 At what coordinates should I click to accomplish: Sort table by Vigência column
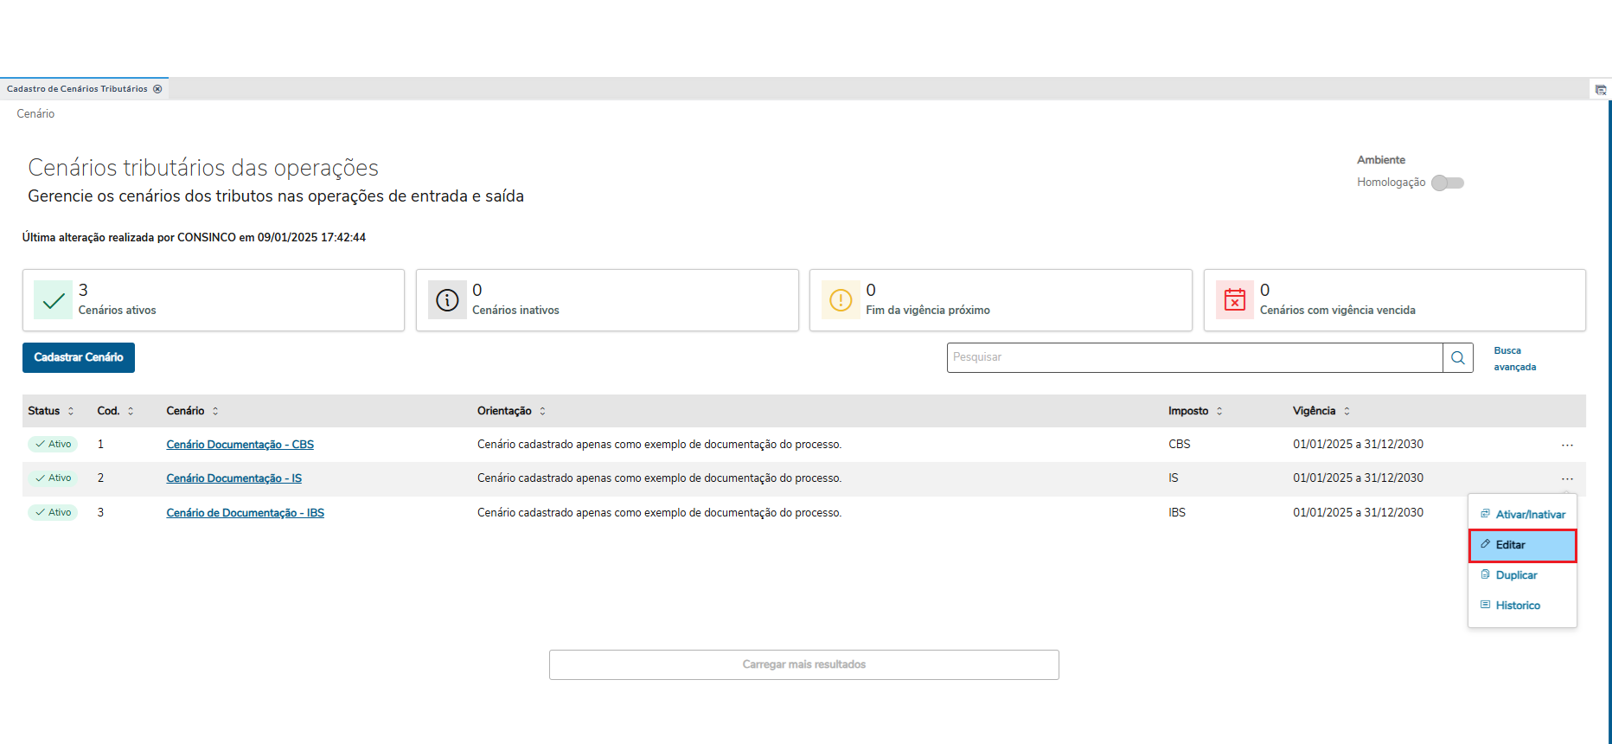(1347, 411)
